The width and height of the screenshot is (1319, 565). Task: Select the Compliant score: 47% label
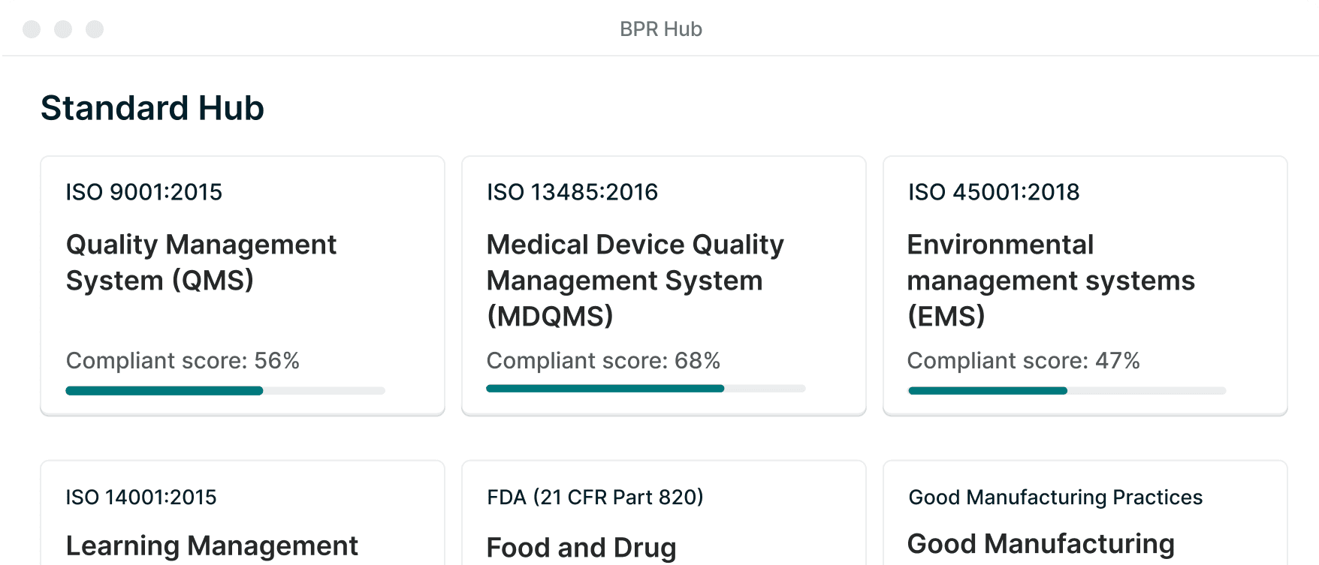point(1024,361)
